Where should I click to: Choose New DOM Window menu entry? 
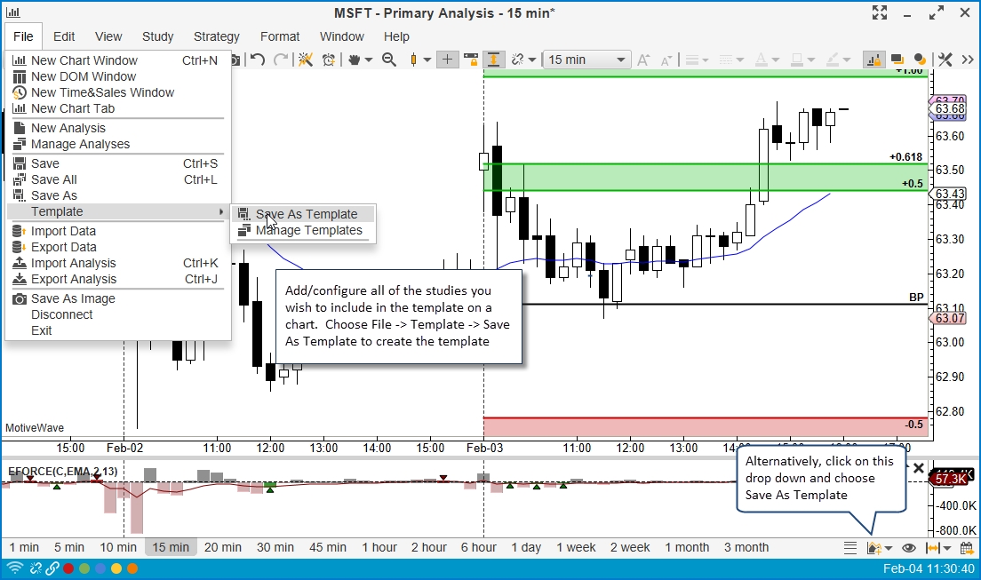point(117,76)
